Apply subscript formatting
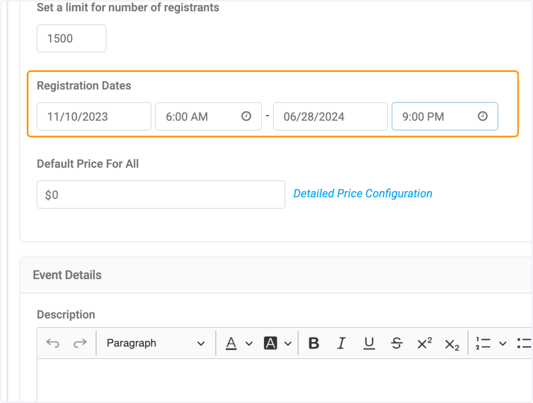 tap(452, 344)
